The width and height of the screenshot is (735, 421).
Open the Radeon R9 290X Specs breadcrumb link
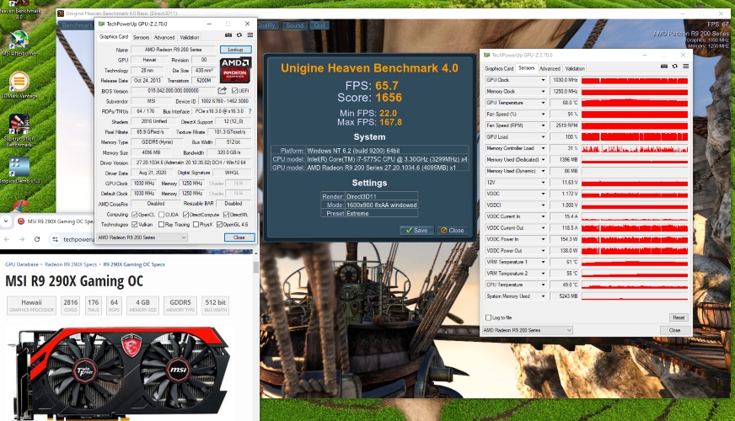pyautogui.click(x=71, y=264)
